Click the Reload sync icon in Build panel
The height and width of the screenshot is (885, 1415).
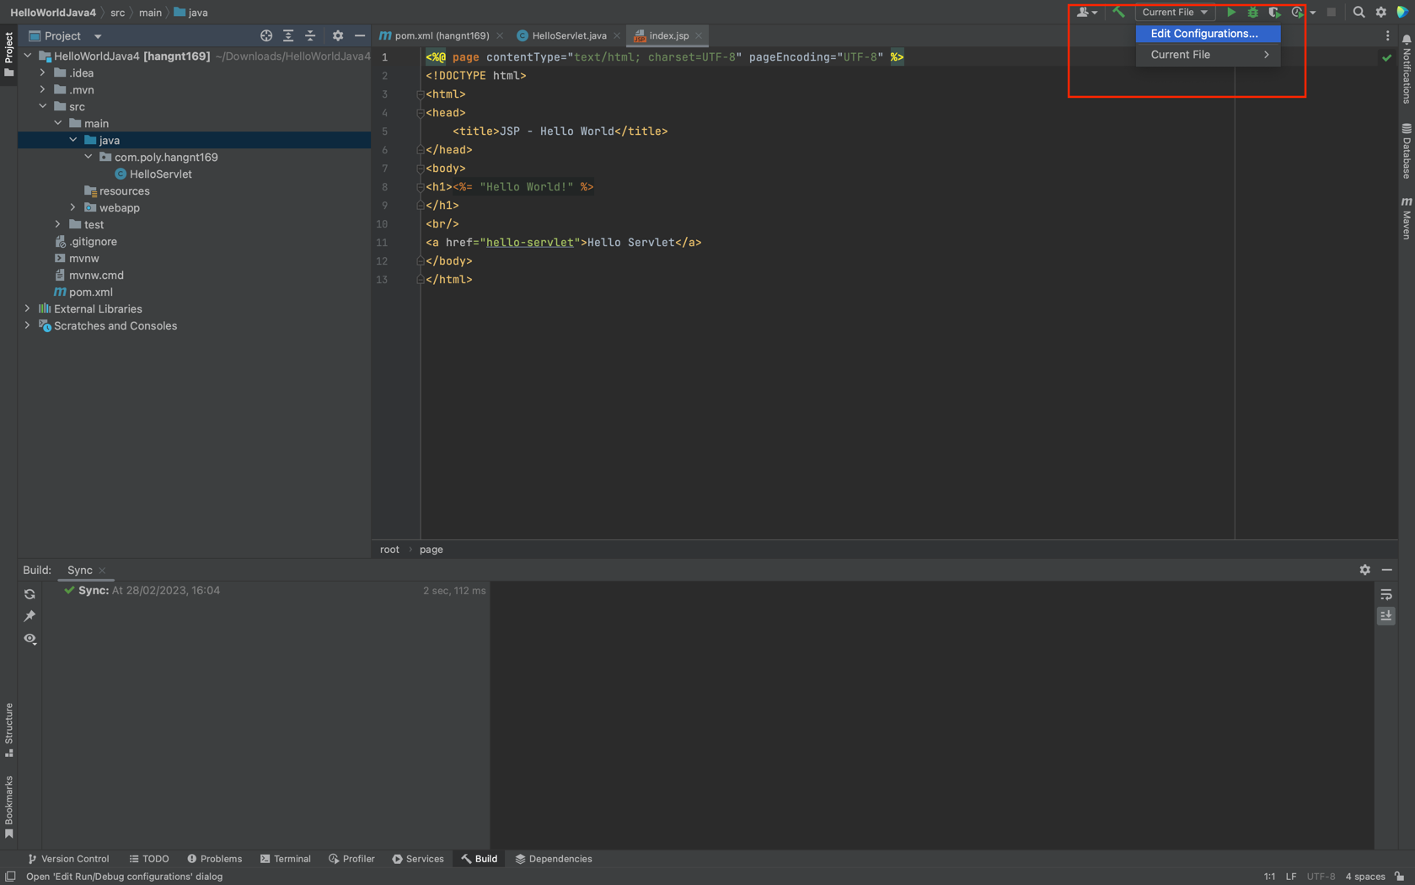point(29,594)
